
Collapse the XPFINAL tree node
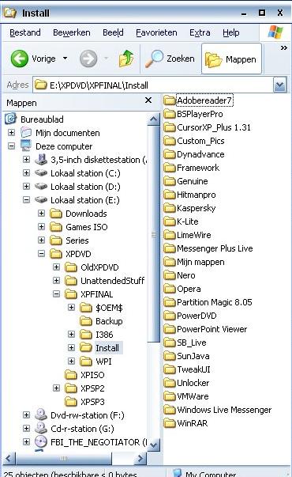[57, 293]
